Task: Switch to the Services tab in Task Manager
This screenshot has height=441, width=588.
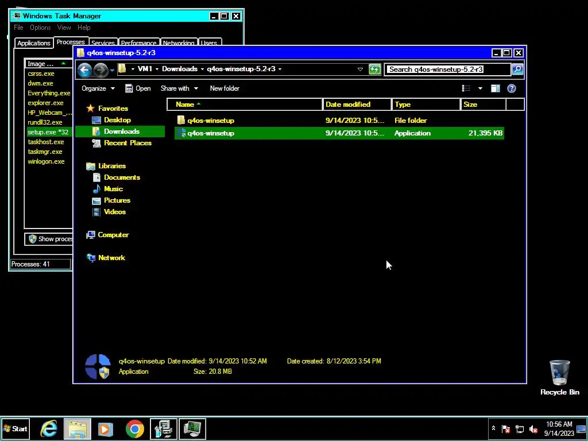Action: tap(103, 42)
